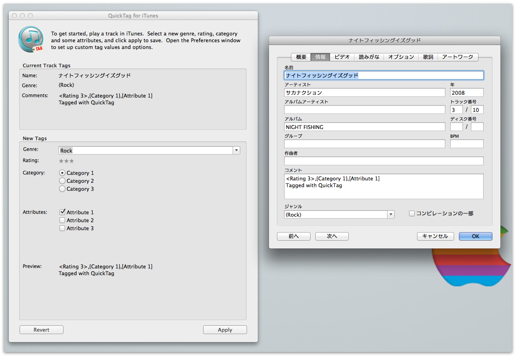Click the track total field showing 10

point(477,110)
